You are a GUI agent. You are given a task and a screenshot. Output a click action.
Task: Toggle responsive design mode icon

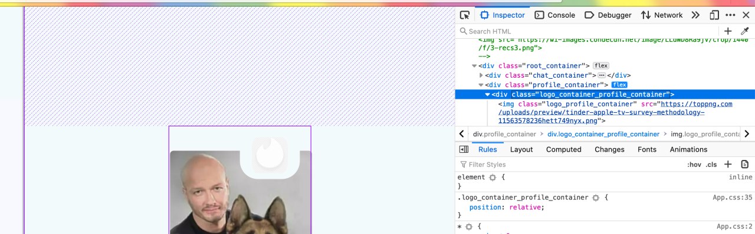click(x=714, y=15)
